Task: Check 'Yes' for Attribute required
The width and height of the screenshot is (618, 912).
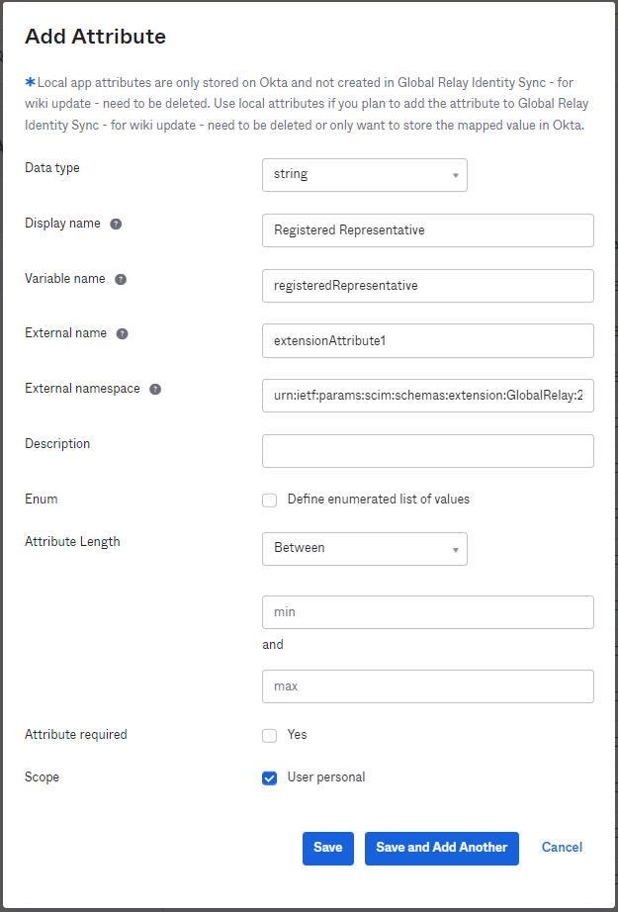Action: coord(269,735)
